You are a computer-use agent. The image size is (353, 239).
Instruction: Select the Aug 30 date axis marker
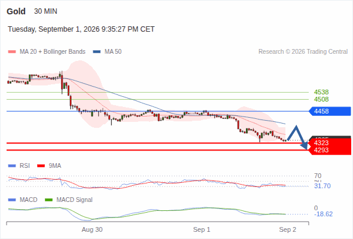[x=92, y=229]
